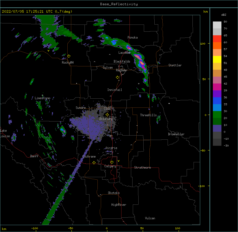The height and width of the screenshot is (232, 238).
Task: Click the yellow V marker northwest of RockyMH
Action: click(48, 51)
